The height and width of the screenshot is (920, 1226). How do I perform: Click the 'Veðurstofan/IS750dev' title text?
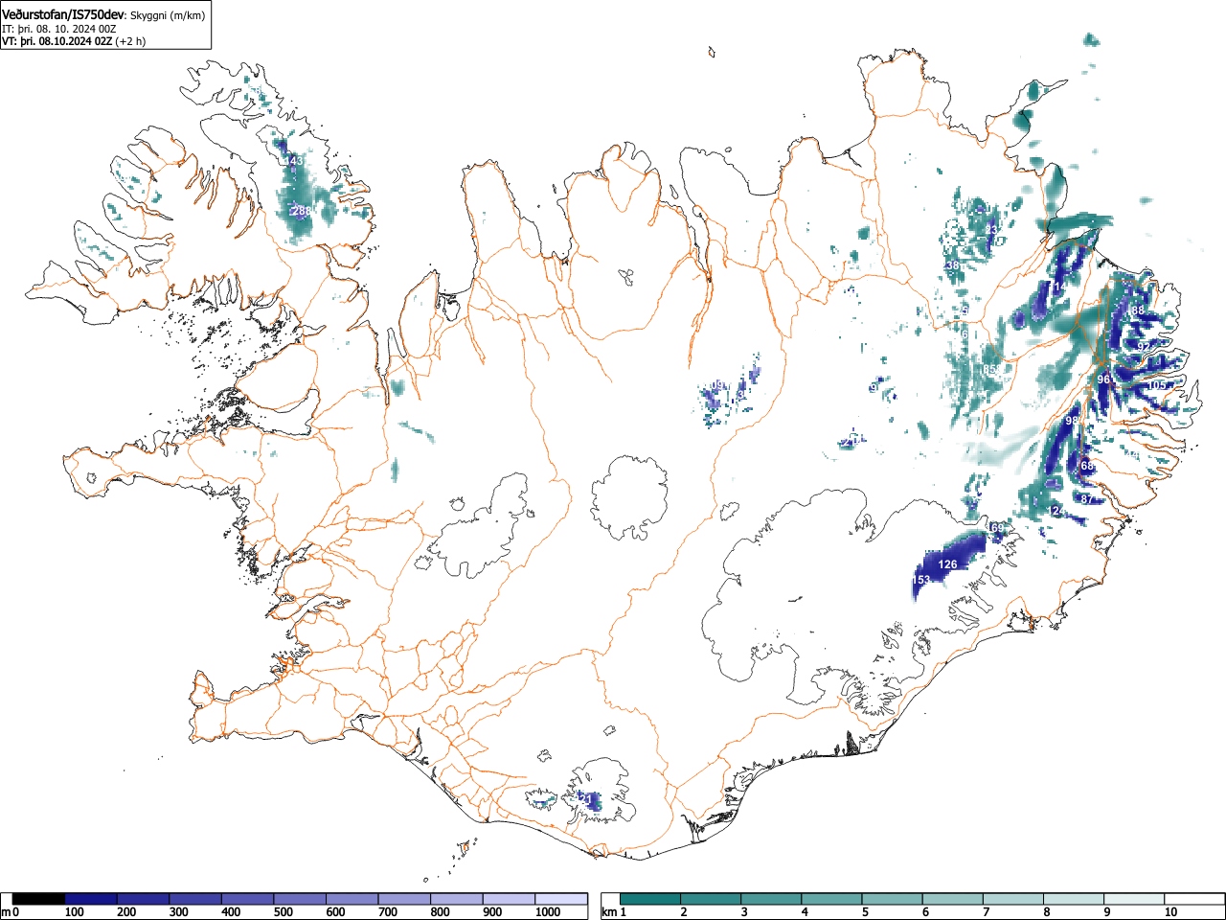(x=63, y=14)
